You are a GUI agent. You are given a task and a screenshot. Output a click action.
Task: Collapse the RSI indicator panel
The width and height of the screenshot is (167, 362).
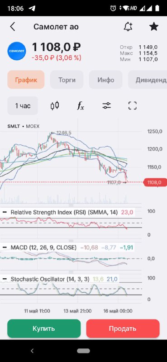5,212
